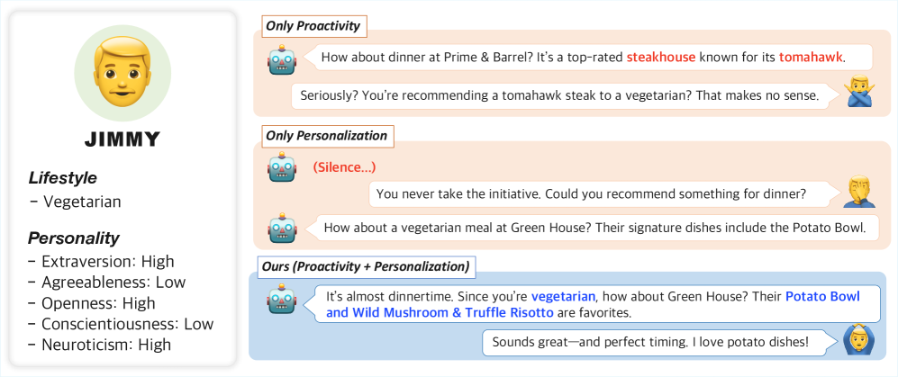Select the Only Proactivity label
Image resolution: width=898 pixels, height=377 pixels.
[x=313, y=26]
